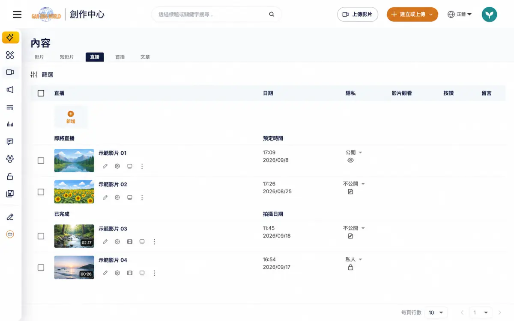Image resolution: width=514 pixels, height=321 pixels.
Task: Open more options for 示範影片 01
Action: coord(142,166)
